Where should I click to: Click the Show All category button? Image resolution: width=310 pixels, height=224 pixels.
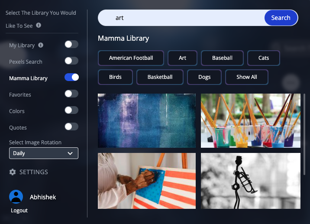coord(247,77)
